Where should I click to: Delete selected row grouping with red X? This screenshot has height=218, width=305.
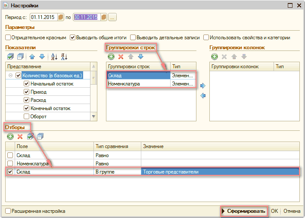coord(121,57)
